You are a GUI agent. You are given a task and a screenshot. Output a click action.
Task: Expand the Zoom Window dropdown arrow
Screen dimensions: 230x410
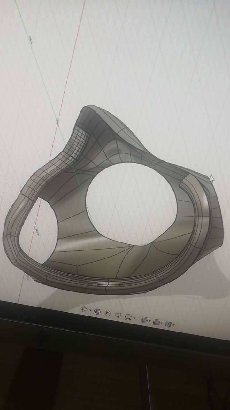(x=134, y=318)
